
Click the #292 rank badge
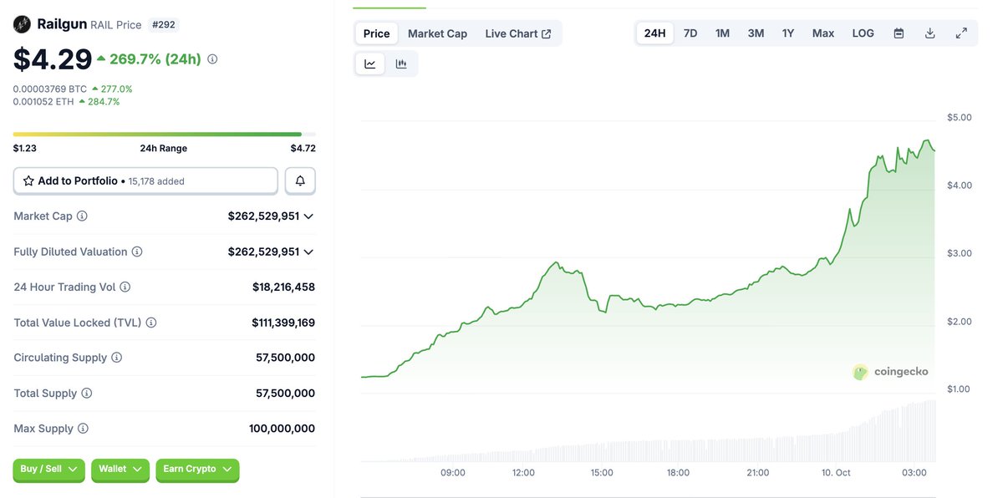click(164, 25)
